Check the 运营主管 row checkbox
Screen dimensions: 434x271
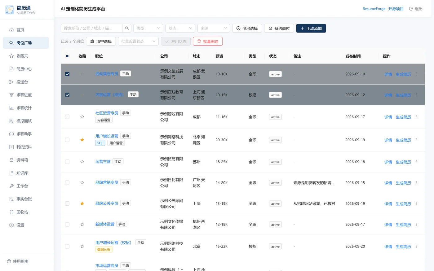pyautogui.click(x=67, y=162)
